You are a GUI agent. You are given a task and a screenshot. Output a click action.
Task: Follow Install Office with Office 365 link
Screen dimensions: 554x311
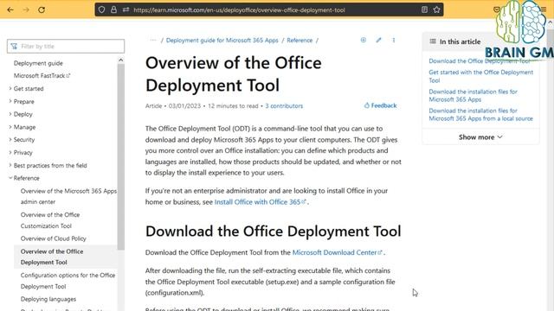pos(260,202)
